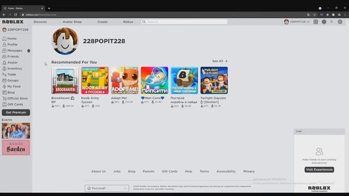Open the Noob Army Tycoon thumbnail

(x=95, y=81)
